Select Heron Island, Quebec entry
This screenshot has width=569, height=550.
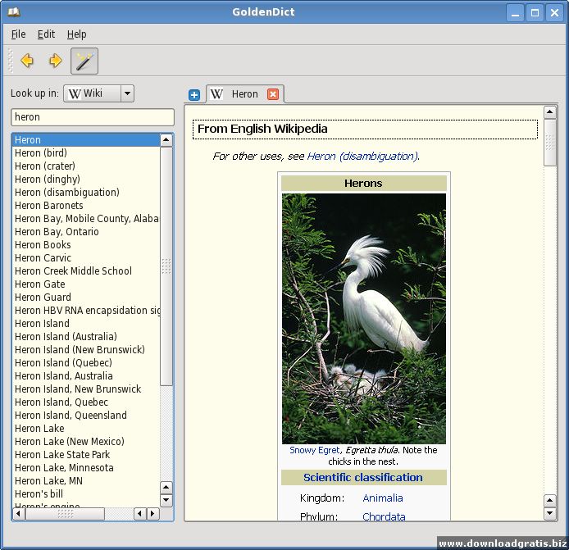click(x=86, y=402)
